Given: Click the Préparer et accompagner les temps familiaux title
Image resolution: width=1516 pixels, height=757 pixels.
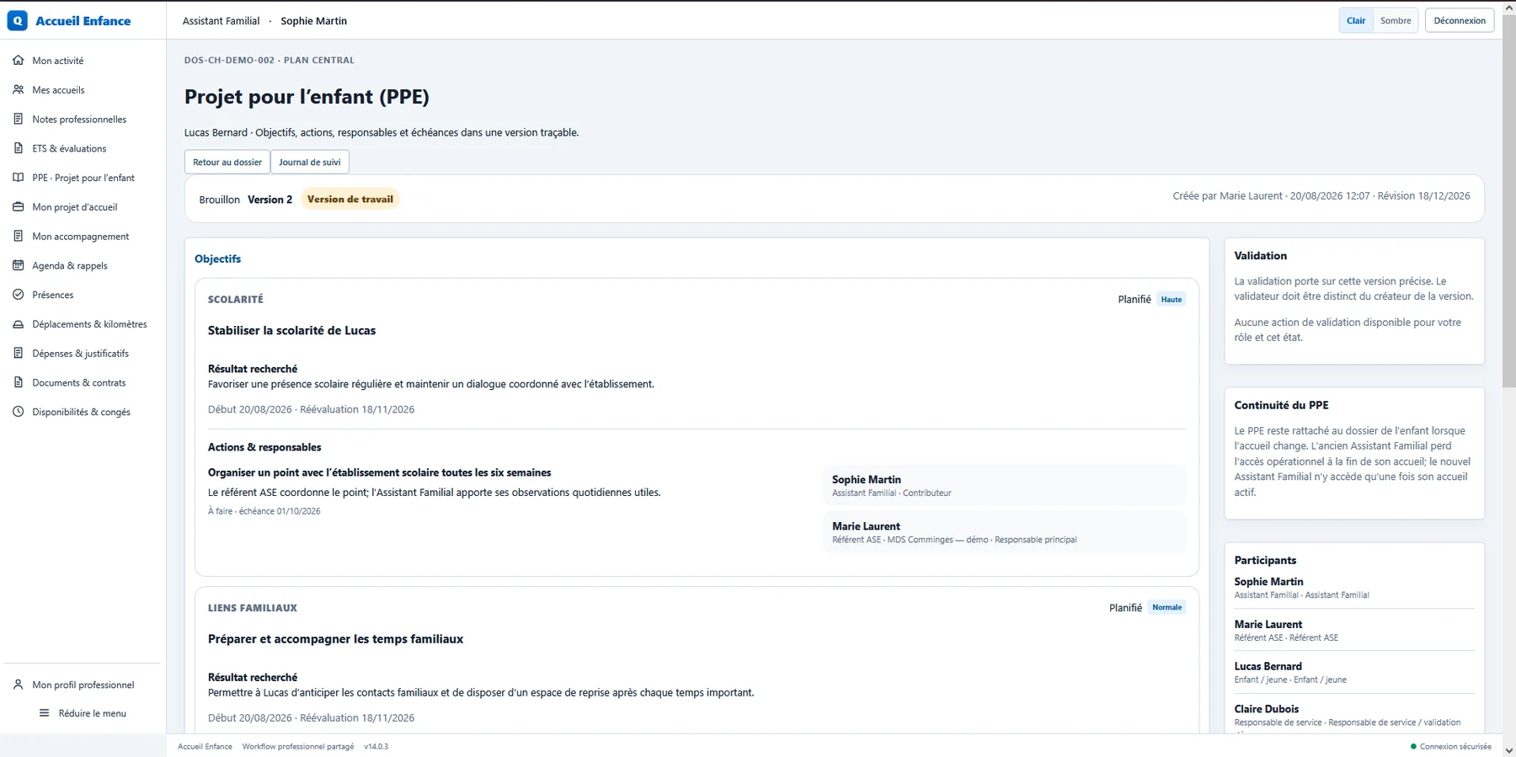Looking at the screenshot, I should pos(335,639).
